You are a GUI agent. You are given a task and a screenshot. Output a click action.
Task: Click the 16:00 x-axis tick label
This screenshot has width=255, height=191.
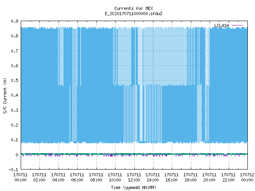pos(171,180)
